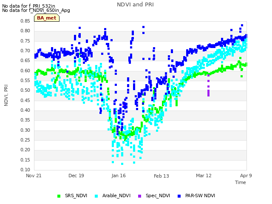The image size is (272, 204).
Task: Click the 0.85 y-axis label
Action: (x=25, y=21)
